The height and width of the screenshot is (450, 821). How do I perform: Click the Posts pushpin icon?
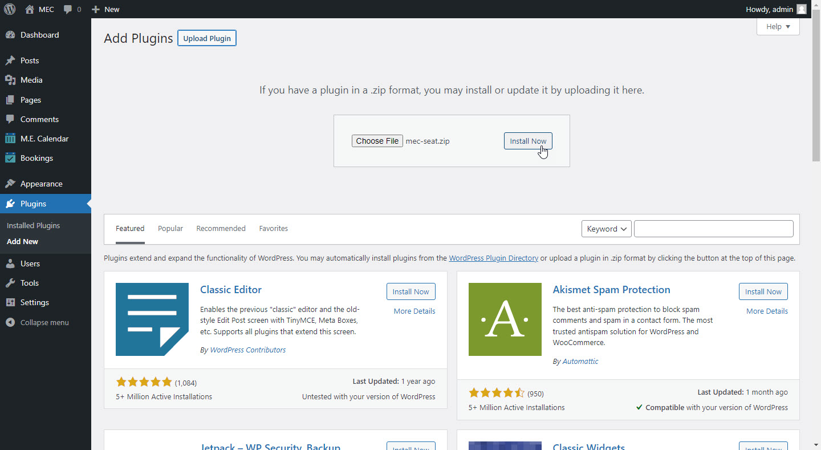pos(10,60)
